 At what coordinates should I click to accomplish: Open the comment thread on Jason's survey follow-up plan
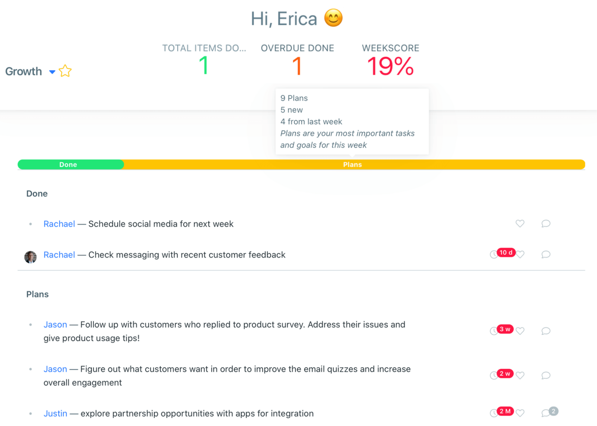click(545, 331)
